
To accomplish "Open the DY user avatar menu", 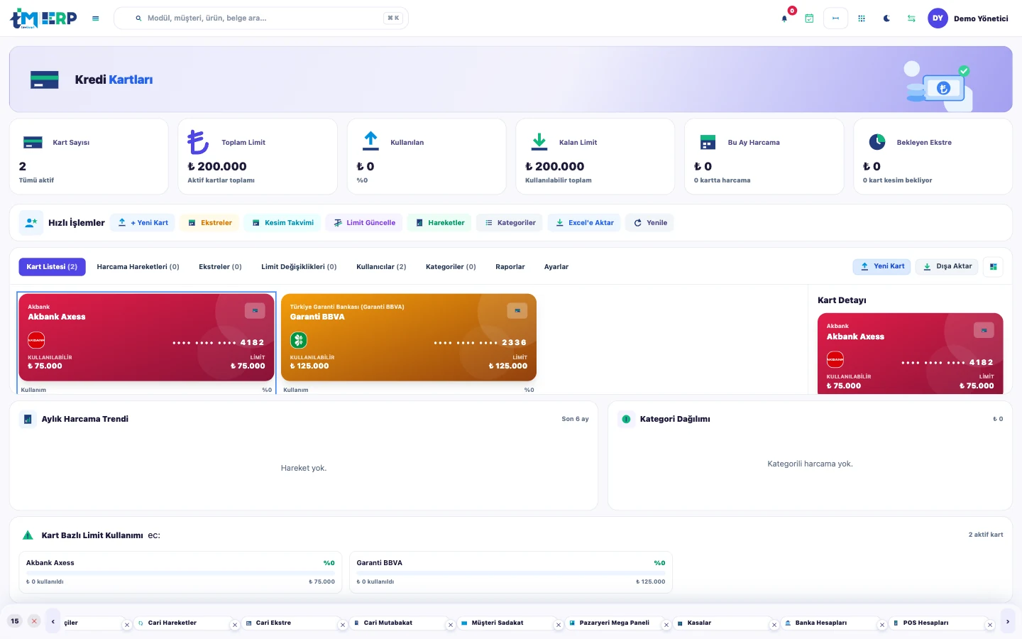I will [938, 18].
